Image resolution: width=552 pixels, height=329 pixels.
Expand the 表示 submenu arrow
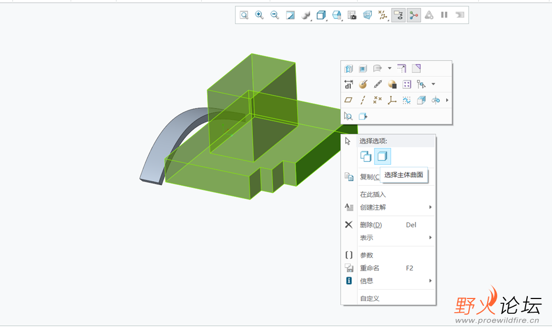[x=430, y=237]
